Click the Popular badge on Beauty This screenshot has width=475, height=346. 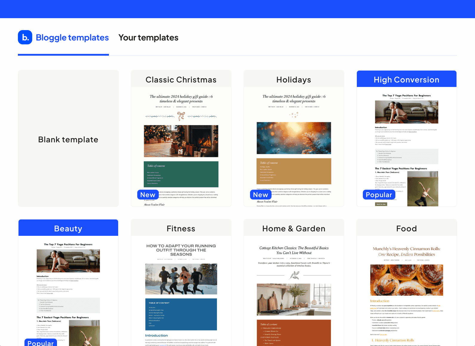coord(41,343)
